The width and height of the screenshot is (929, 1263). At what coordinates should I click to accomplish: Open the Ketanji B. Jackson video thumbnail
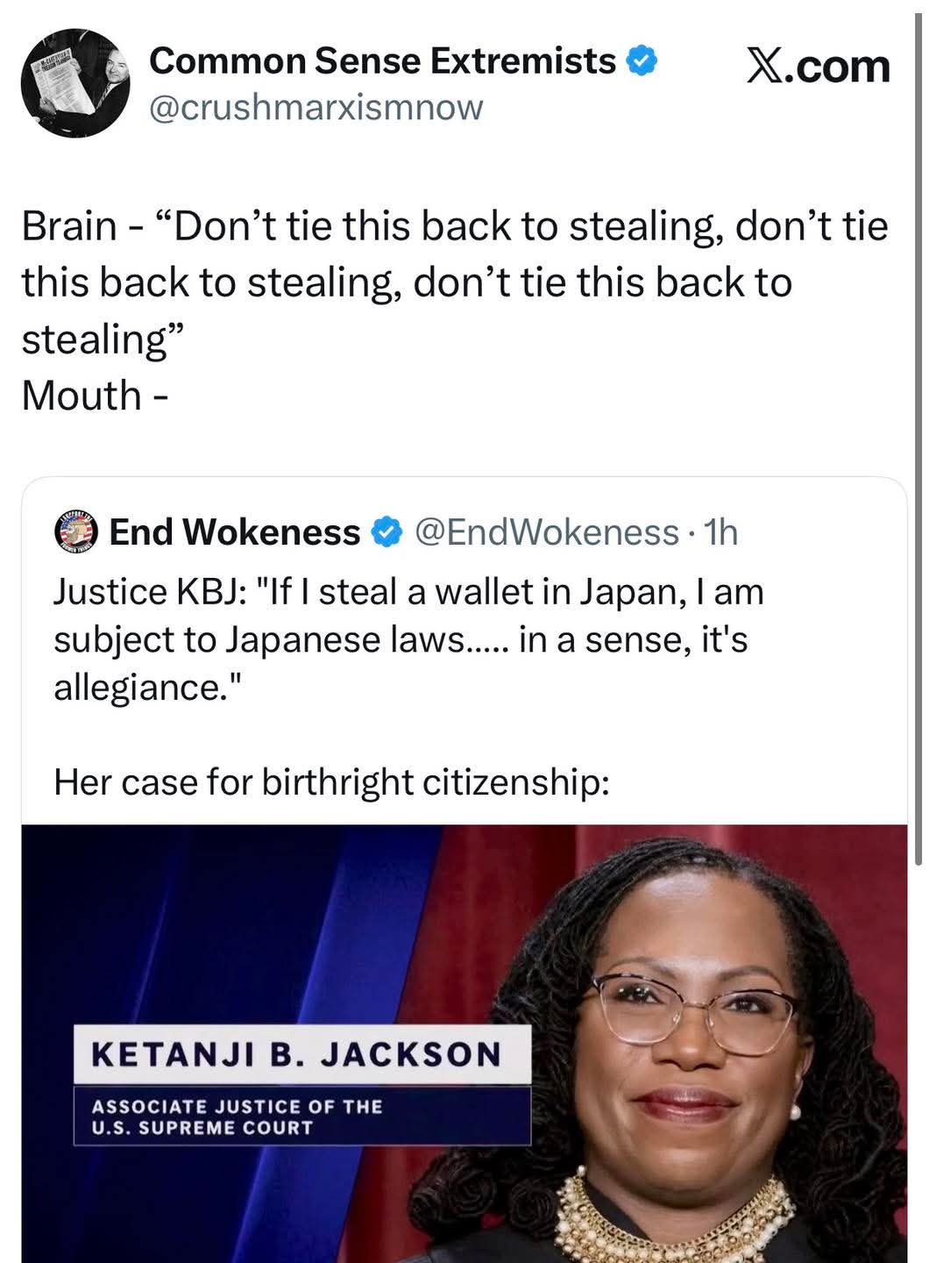(464, 1044)
